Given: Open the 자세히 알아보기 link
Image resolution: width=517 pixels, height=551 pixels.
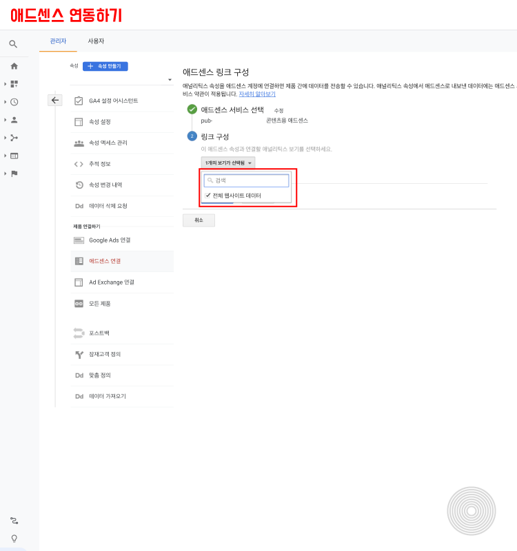Looking at the screenshot, I should (257, 94).
